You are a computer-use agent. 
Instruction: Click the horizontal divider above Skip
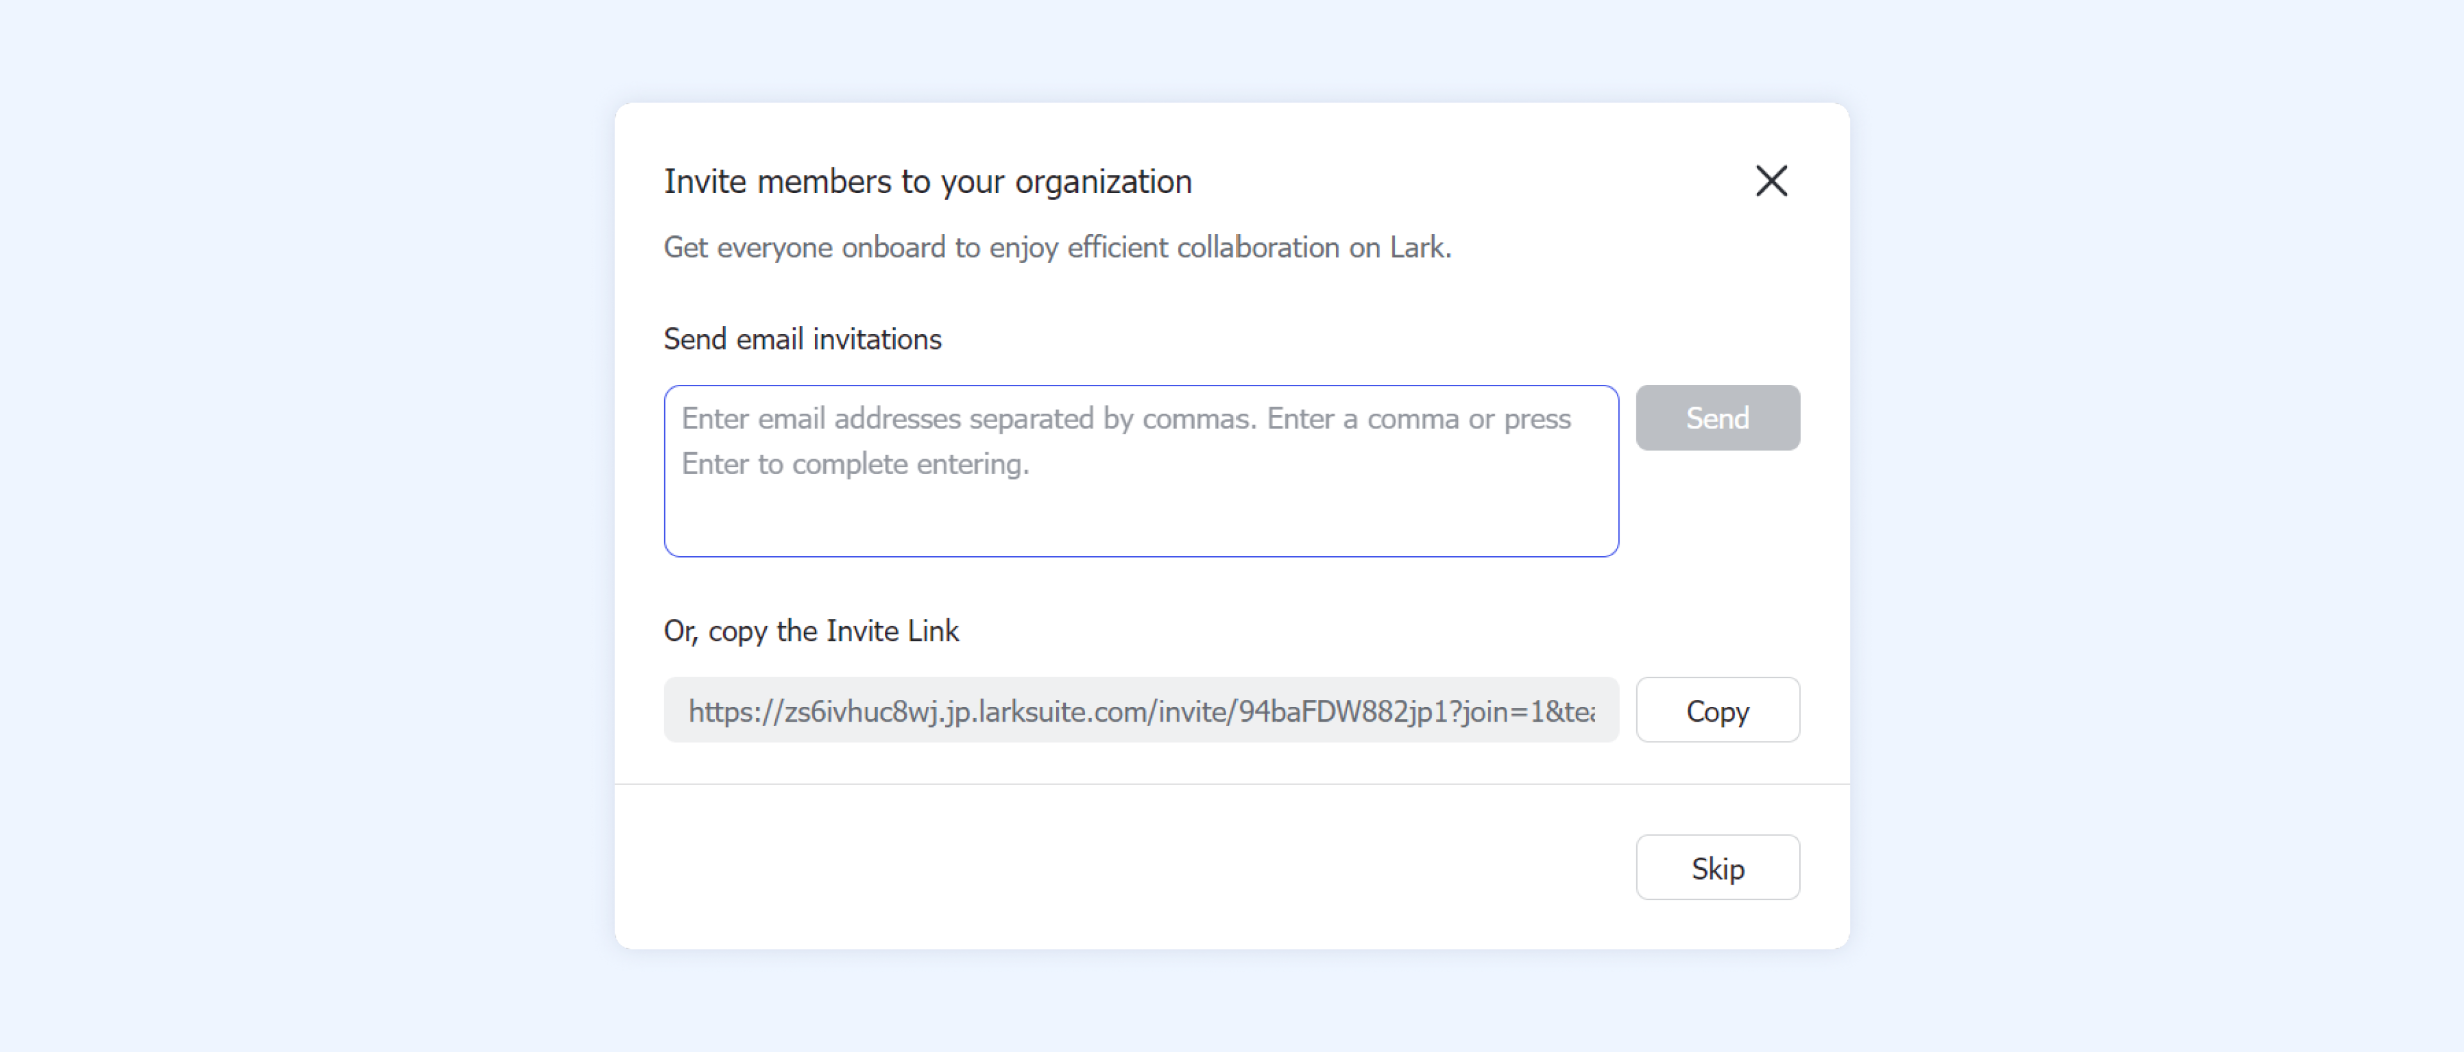(x=1231, y=785)
